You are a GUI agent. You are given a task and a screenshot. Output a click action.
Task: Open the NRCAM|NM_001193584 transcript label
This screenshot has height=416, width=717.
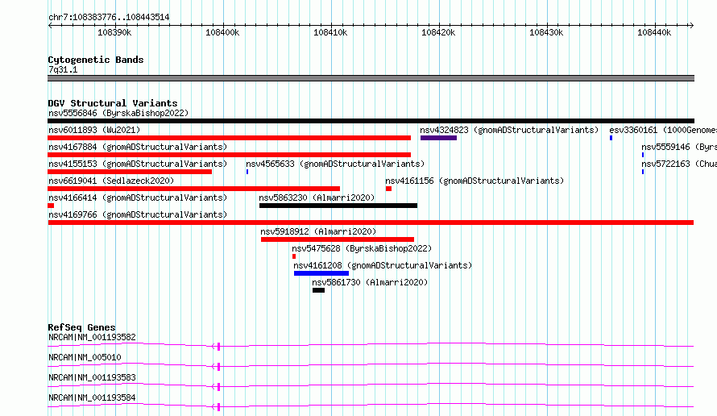click(x=92, y=397)
